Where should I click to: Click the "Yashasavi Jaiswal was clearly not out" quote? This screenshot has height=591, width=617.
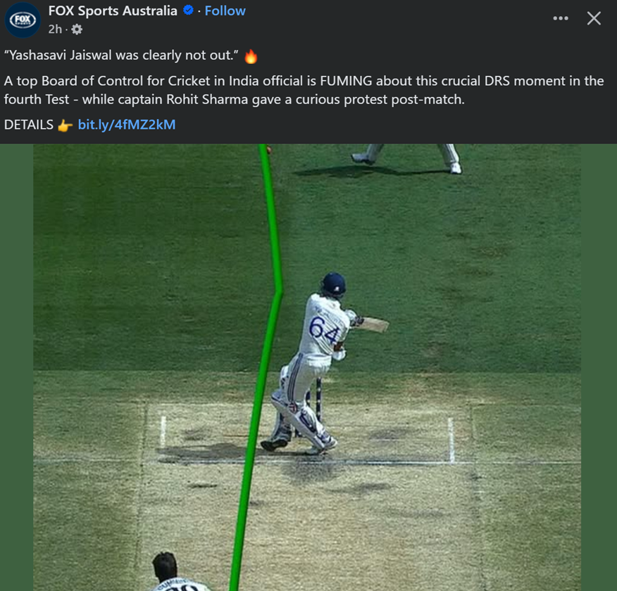click(x=121, y=56)
